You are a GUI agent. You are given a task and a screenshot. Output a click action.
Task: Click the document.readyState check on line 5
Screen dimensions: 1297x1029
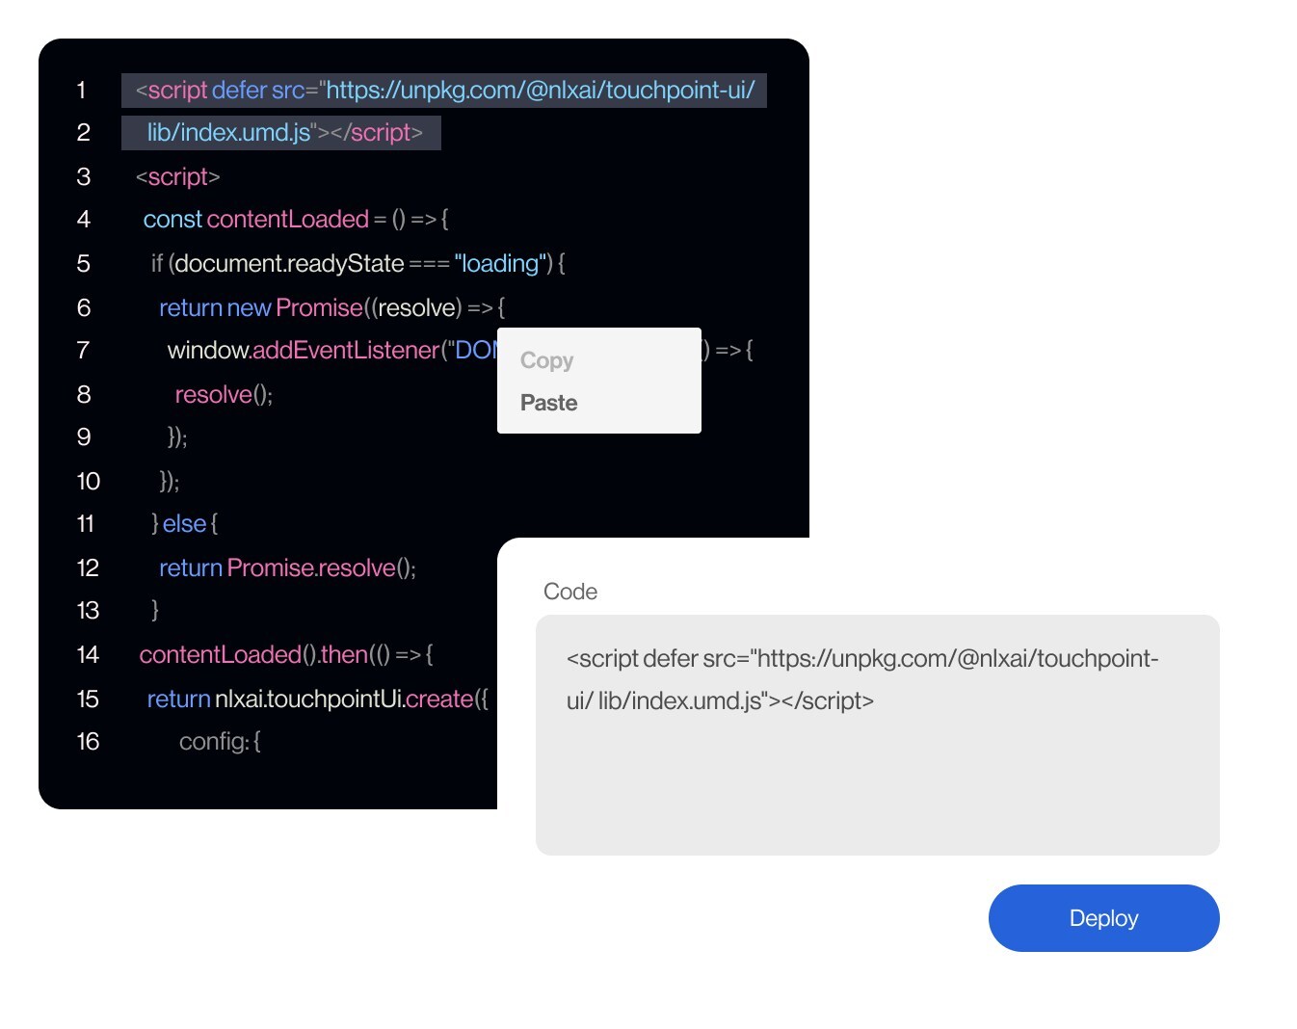[x=289, y=263]
